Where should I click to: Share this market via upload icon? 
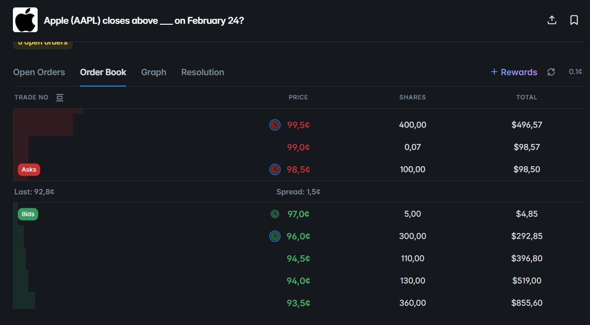[x=552, y=20]
